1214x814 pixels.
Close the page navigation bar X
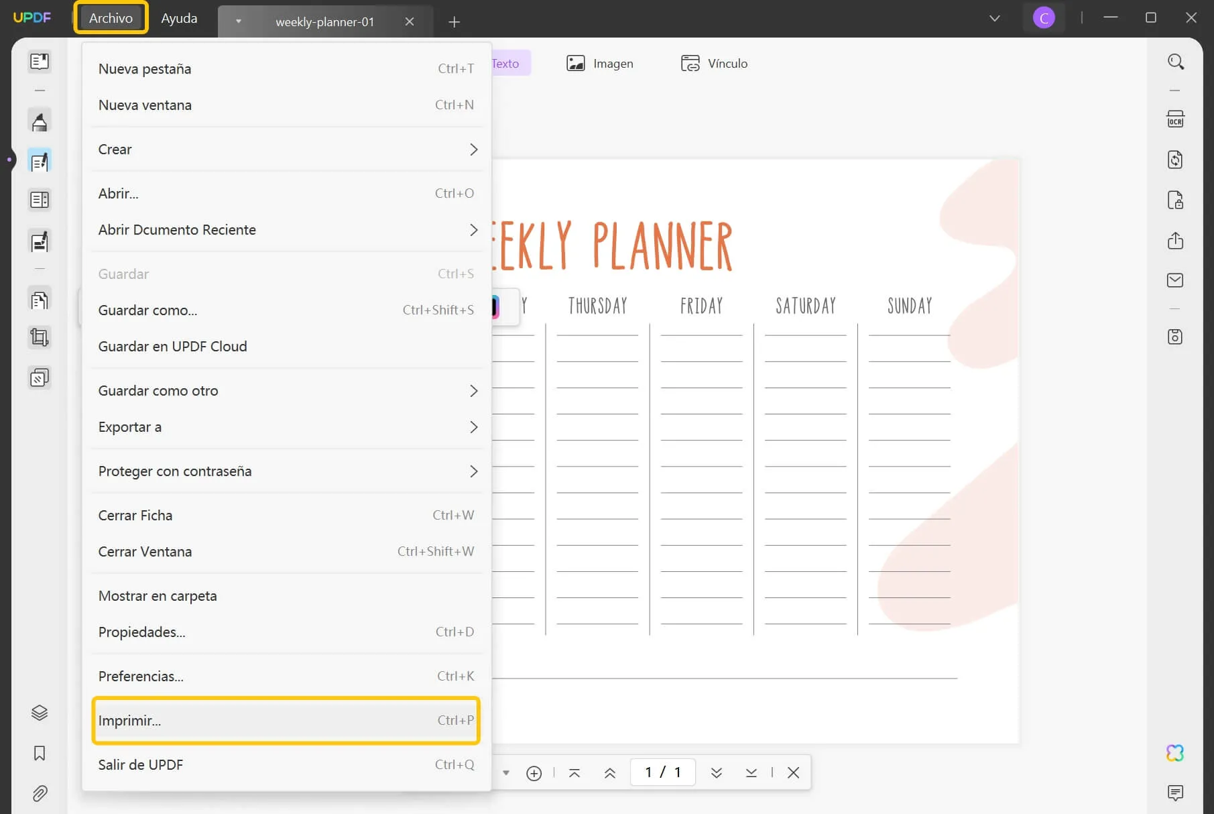coord(794,772)
